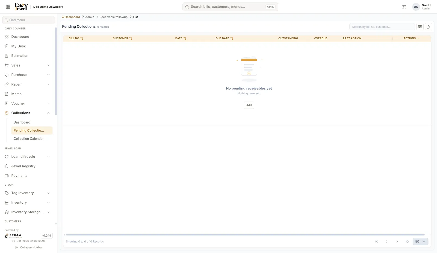Click the sidebar vertical scrollbar
The width and height of the screenshot is (437, 253).
(x=56, y=71)
